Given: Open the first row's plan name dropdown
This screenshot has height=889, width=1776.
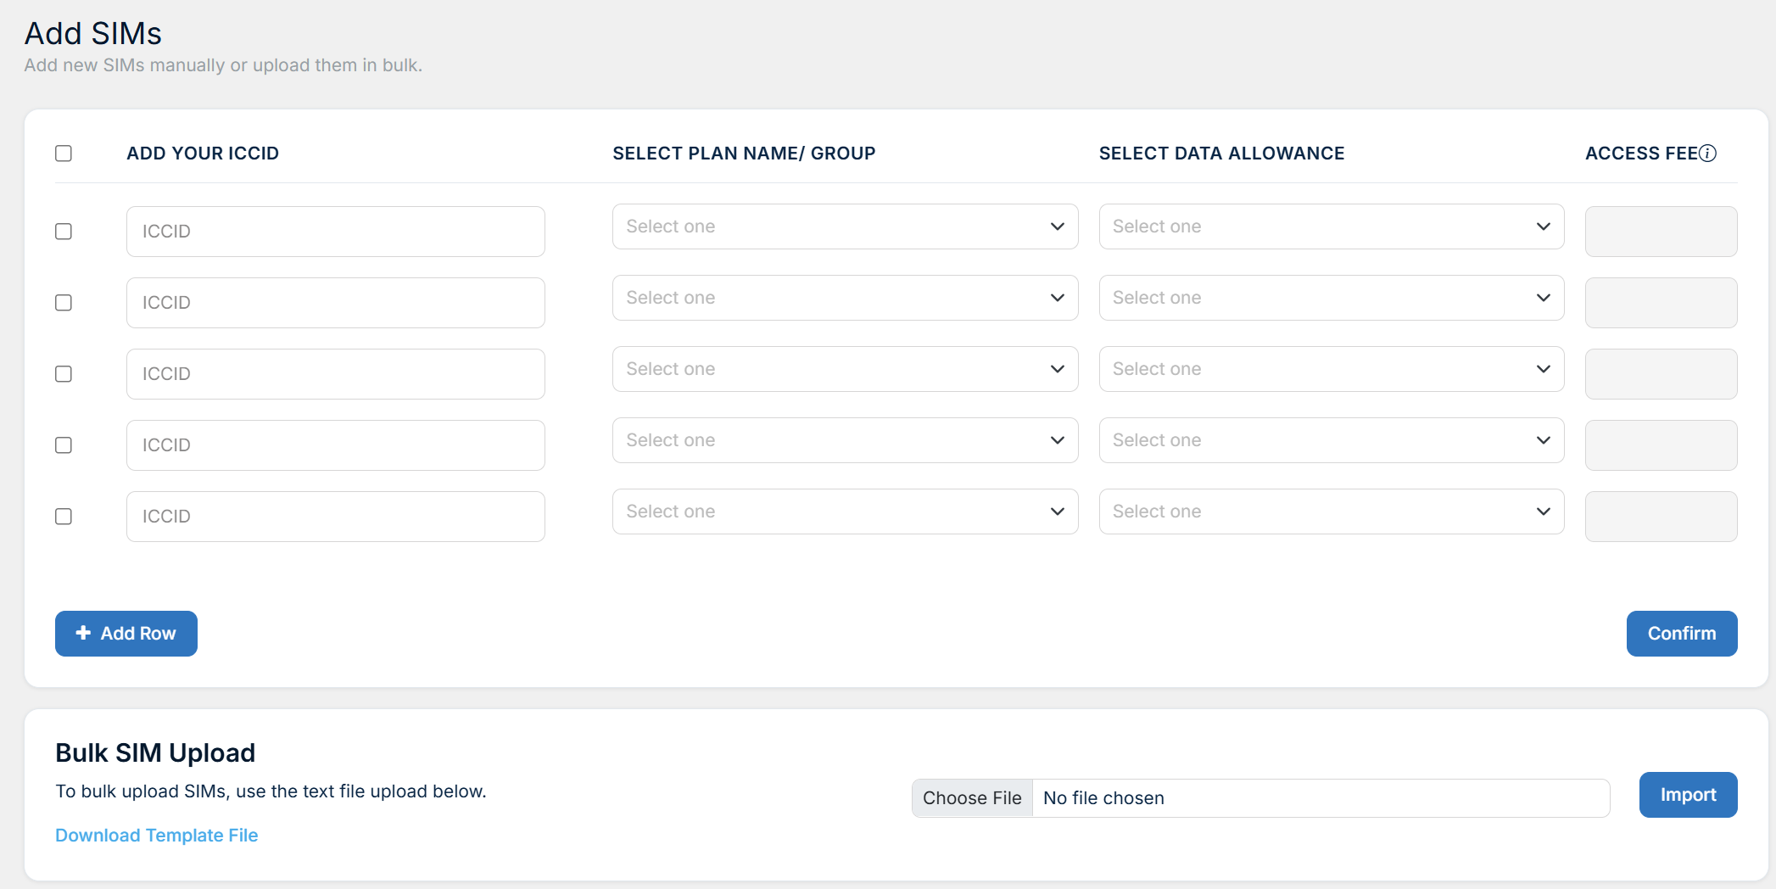Looking at the screenshot, I should click(846, 226).
